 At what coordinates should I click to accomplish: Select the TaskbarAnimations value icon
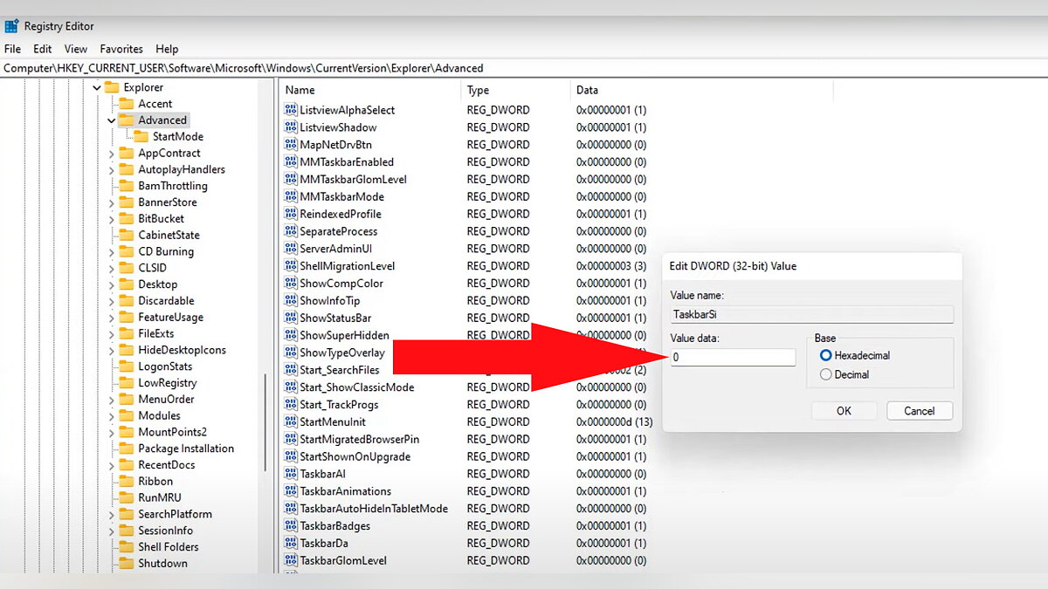tap(292, 491)
